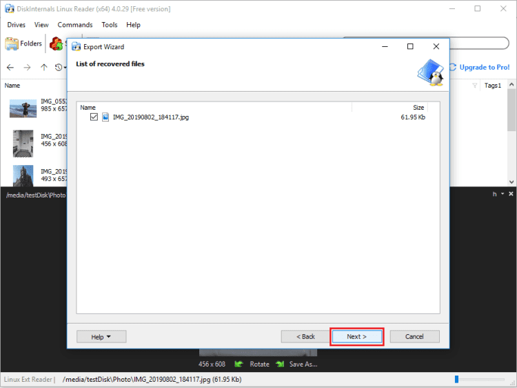Click the filter funnel icon near Tags1
The width and height of the screenshot is (517, 388).
pos(474,86)
